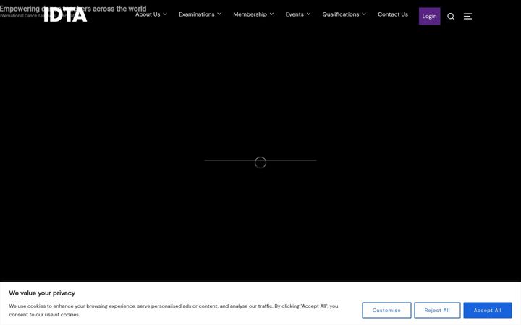Open the hamburger side menu icon
521x325 pixels.
(x=467, y=16)
